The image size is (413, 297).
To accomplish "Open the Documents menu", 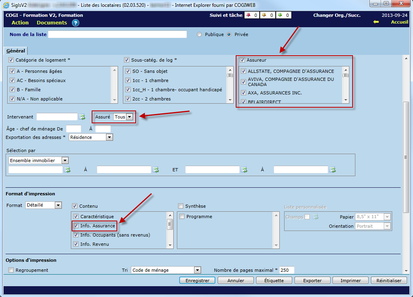I will 52,23.
